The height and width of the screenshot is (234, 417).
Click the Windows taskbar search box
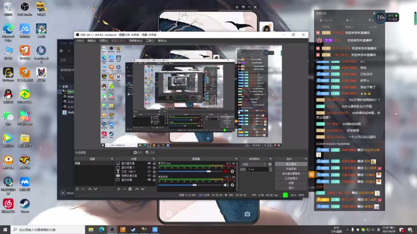pyautogui.click(x=48, y=229)
